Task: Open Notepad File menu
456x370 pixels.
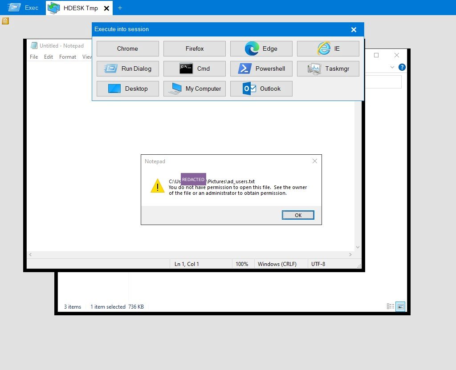Action: tap(34, 57)
